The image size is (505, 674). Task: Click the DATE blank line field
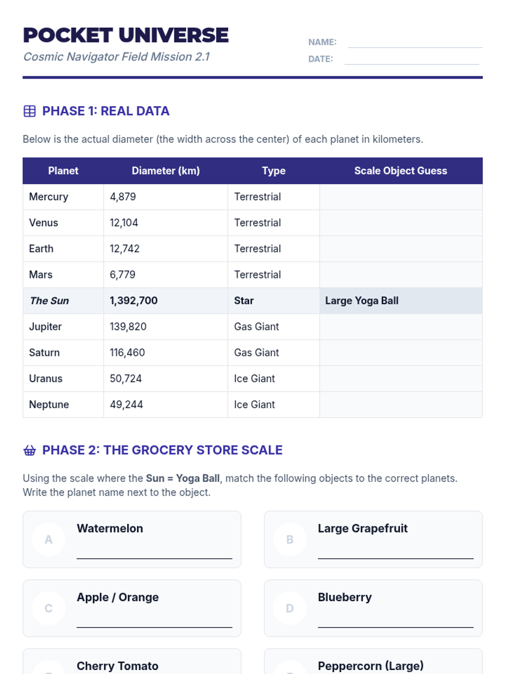click(412, 60)
